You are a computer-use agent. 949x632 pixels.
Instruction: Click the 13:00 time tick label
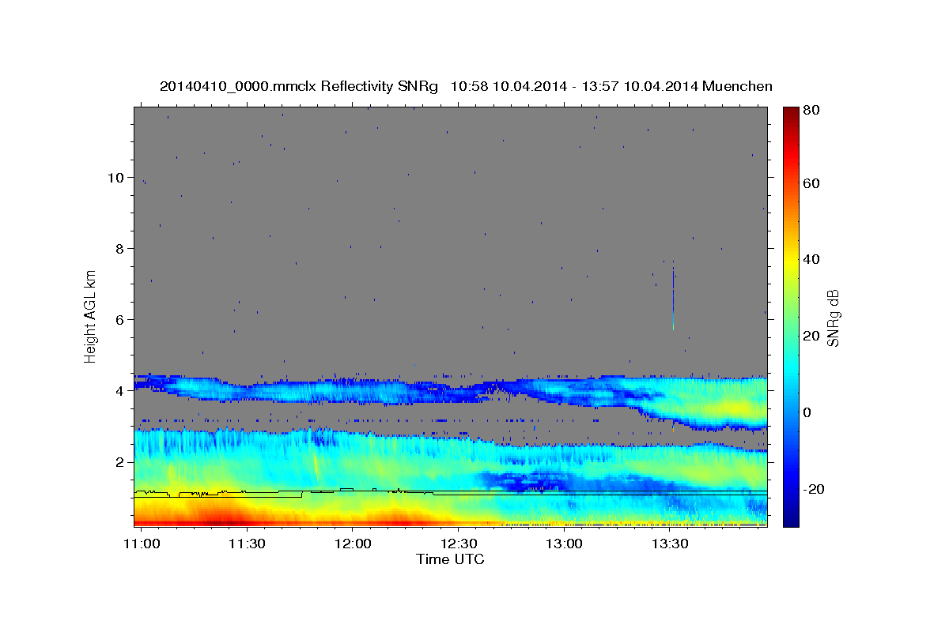(565, 544)
